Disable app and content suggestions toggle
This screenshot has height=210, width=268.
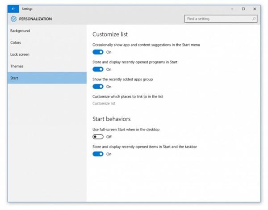click(98, 52)
